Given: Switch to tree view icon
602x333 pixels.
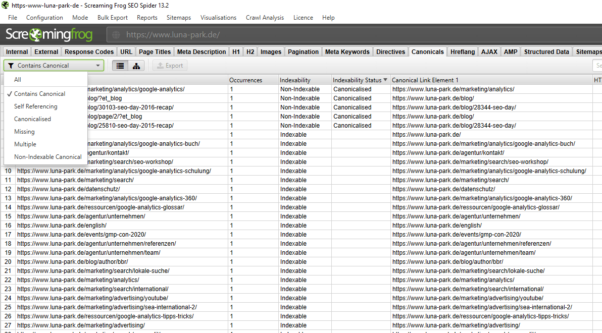Looking at the screenshot, I should pos(136,66).
